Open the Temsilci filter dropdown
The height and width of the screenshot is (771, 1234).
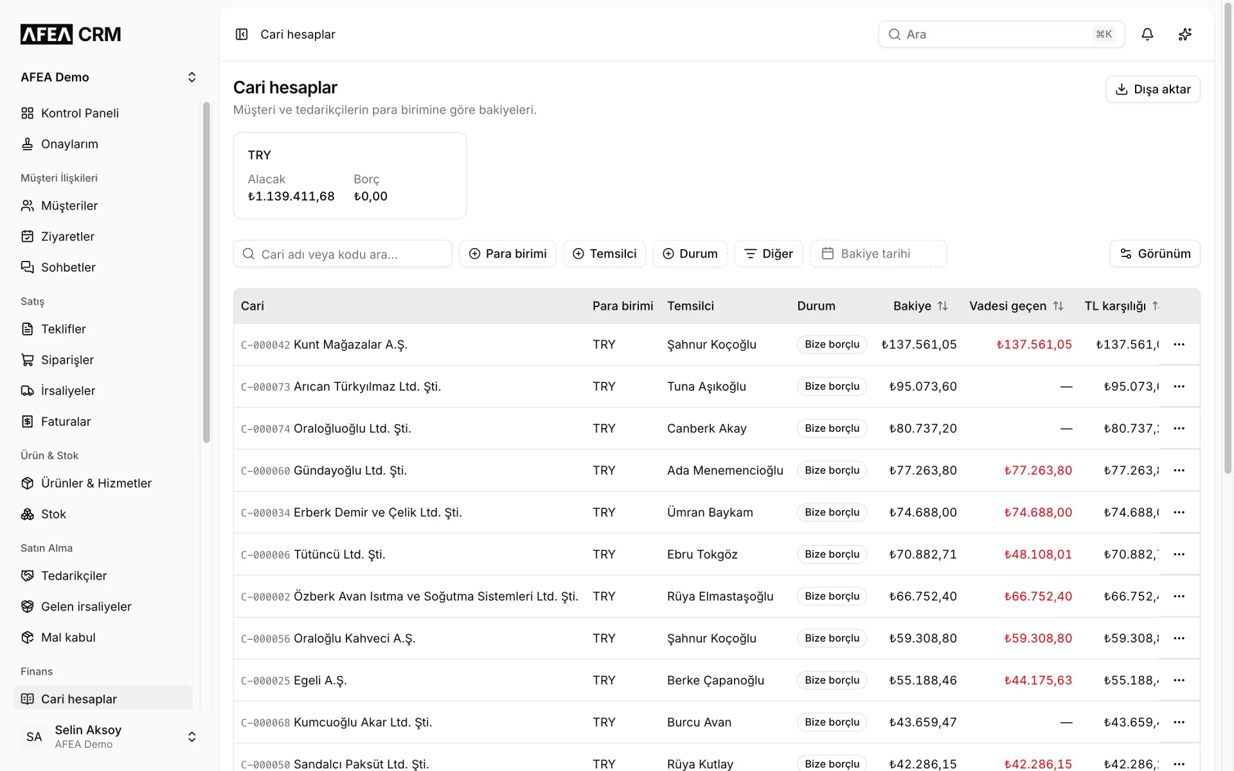point(604,254)
